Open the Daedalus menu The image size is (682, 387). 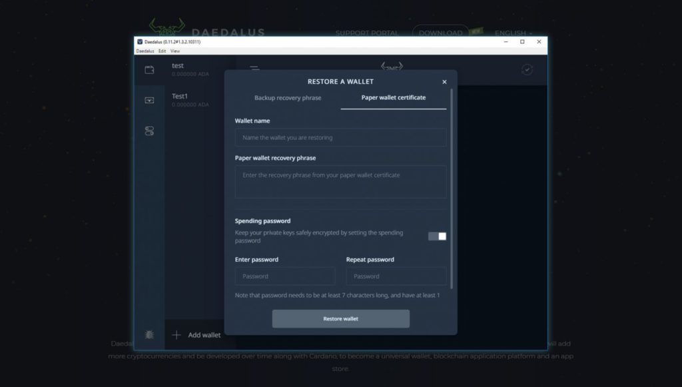(145, 51)
